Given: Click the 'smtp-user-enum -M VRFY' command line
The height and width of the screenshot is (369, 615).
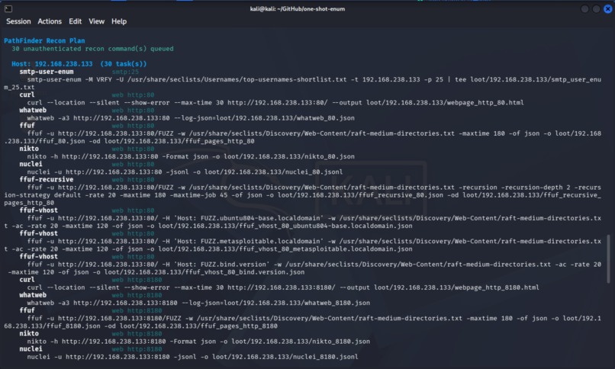Looking at the screenshot, I should (x=302, y=83).
